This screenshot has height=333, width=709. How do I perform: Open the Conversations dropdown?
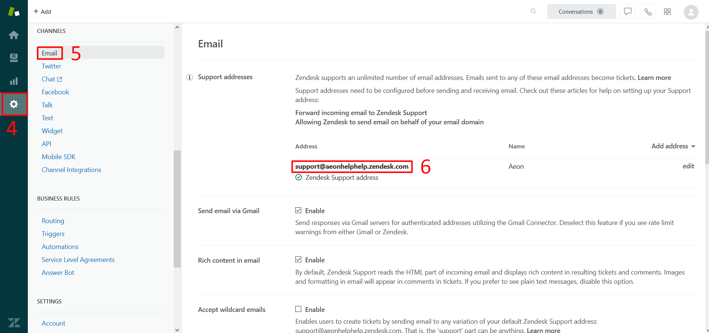pyautogui.click(x=581, y=11)
